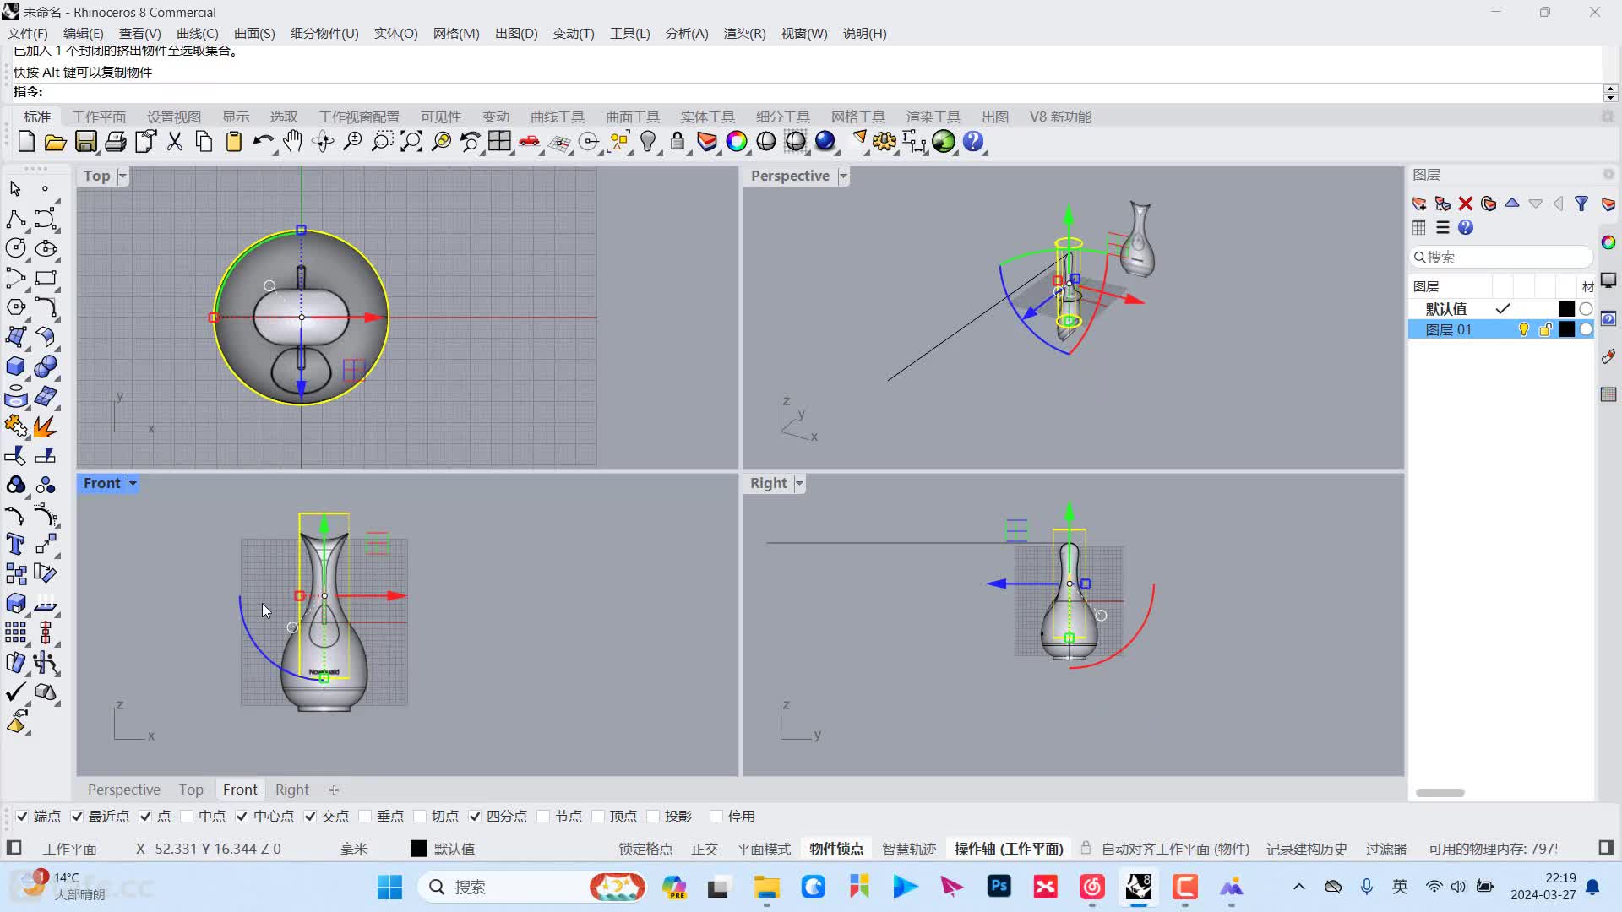This screenshot has height=912, width=1622.
Task: Click the Print icon
Action: coord(116,142)
